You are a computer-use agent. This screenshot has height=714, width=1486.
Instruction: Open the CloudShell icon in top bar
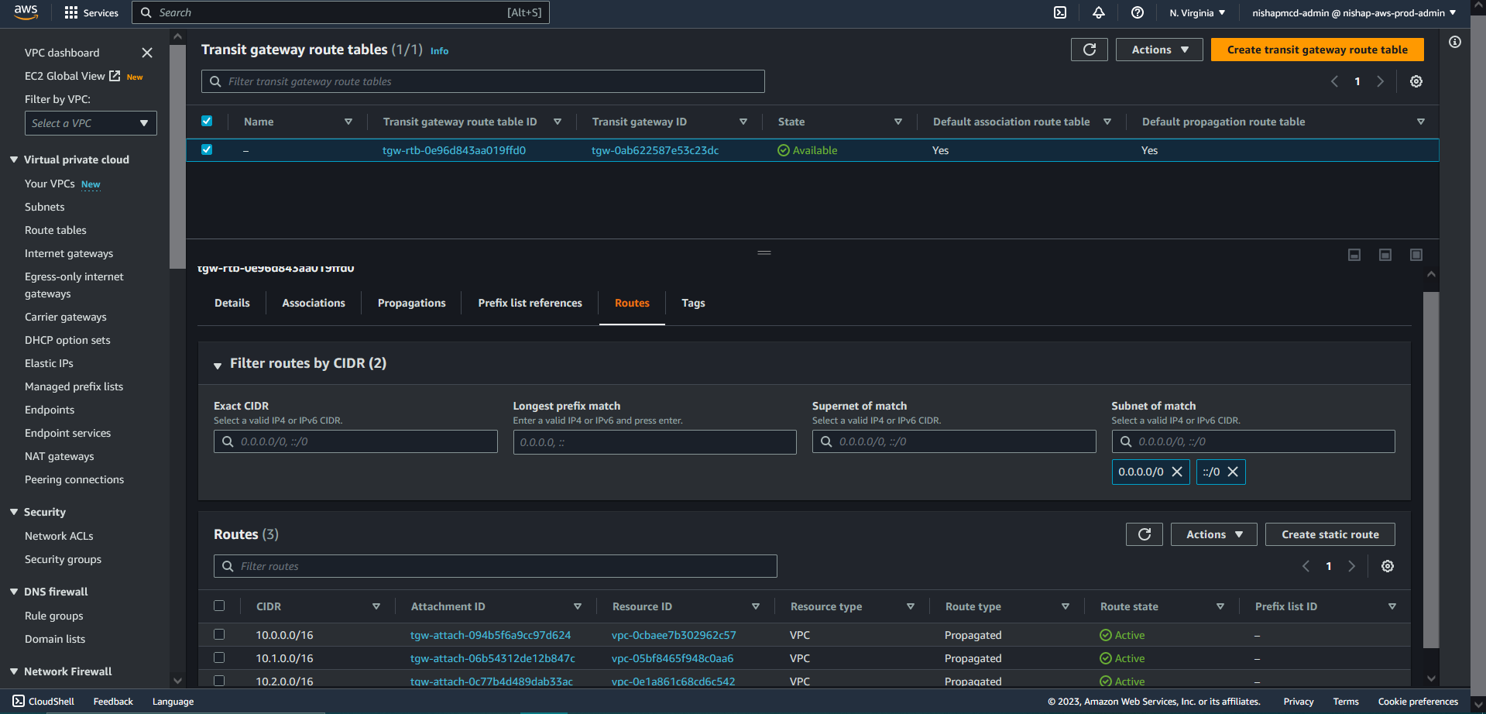click(x=1060, y=12)
